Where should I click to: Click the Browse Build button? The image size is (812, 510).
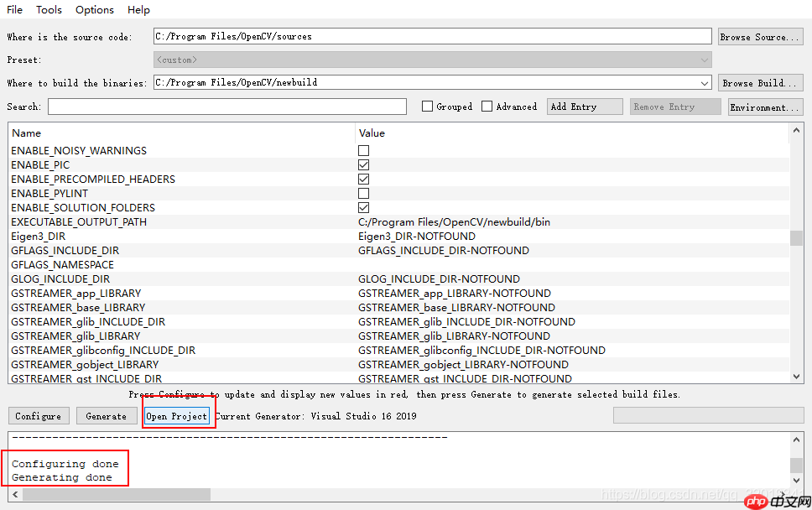(760, 82)
